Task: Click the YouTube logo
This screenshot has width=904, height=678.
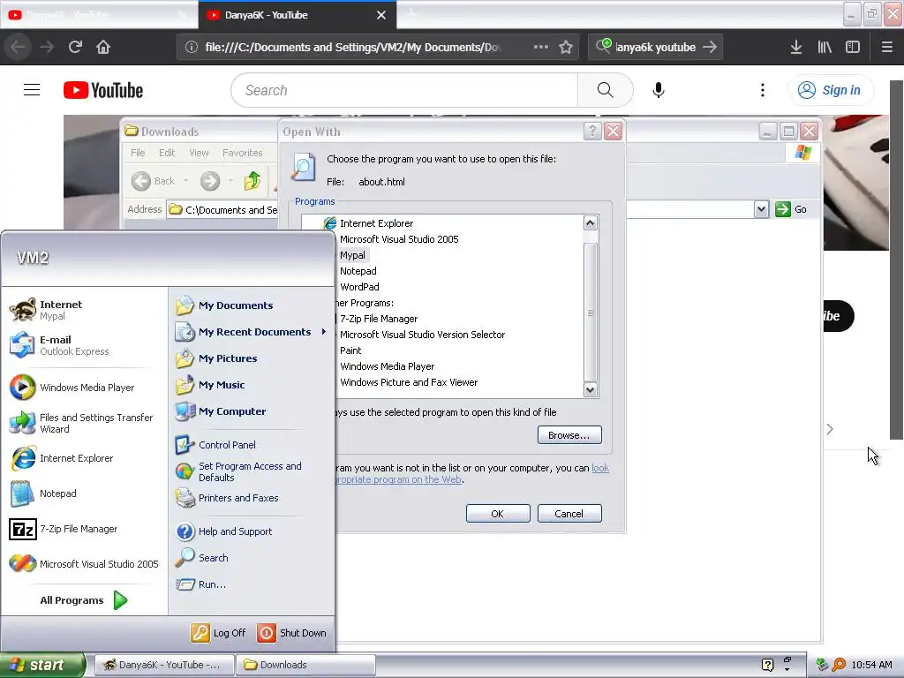Action: (x=103, y=91)
